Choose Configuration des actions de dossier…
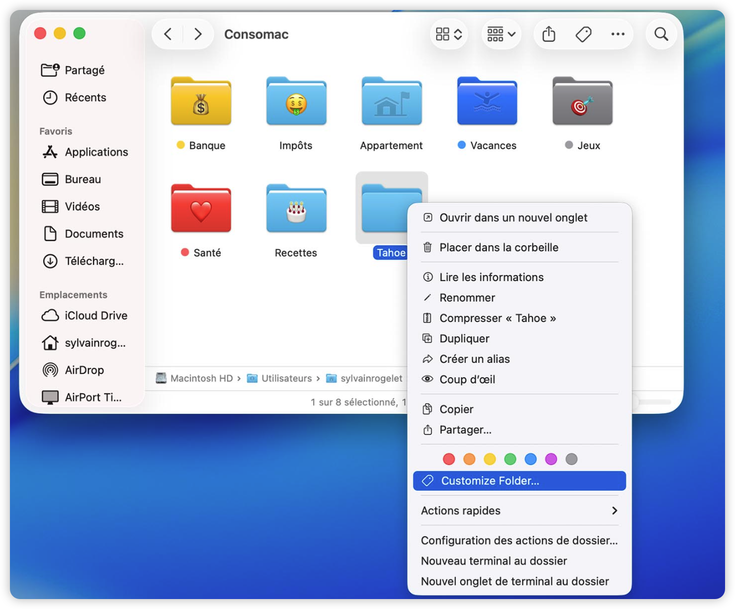Screen dimensions: 735x609 [519, 540]
